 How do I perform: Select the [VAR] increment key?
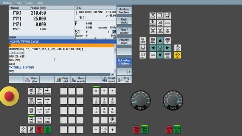pyautogui.click(x=39, y=101)
